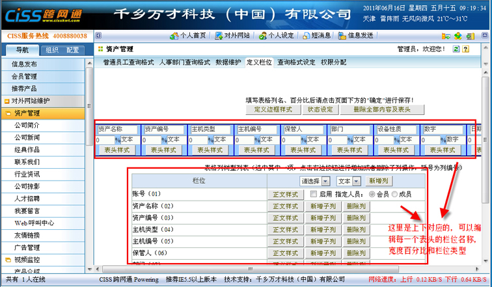Select the 成员 radio button
Viewport: 492px width, 287px height.
[x=394, y=194]
